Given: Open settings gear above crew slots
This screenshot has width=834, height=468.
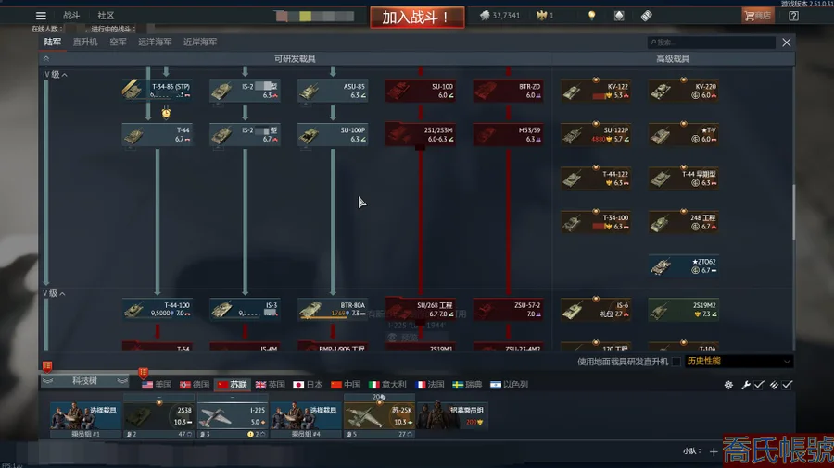Looking at the screenshot, I should [x=728, y=385].
